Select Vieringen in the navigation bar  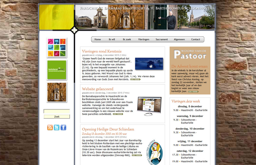click(144, 39)
